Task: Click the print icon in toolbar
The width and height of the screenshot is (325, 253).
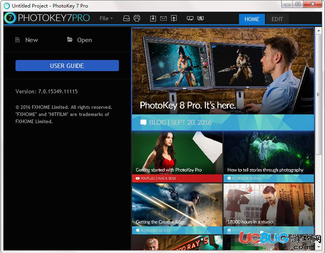Action: (x=137, y=18)
